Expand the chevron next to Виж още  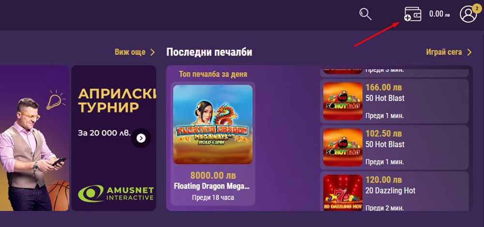pos(152,52)
